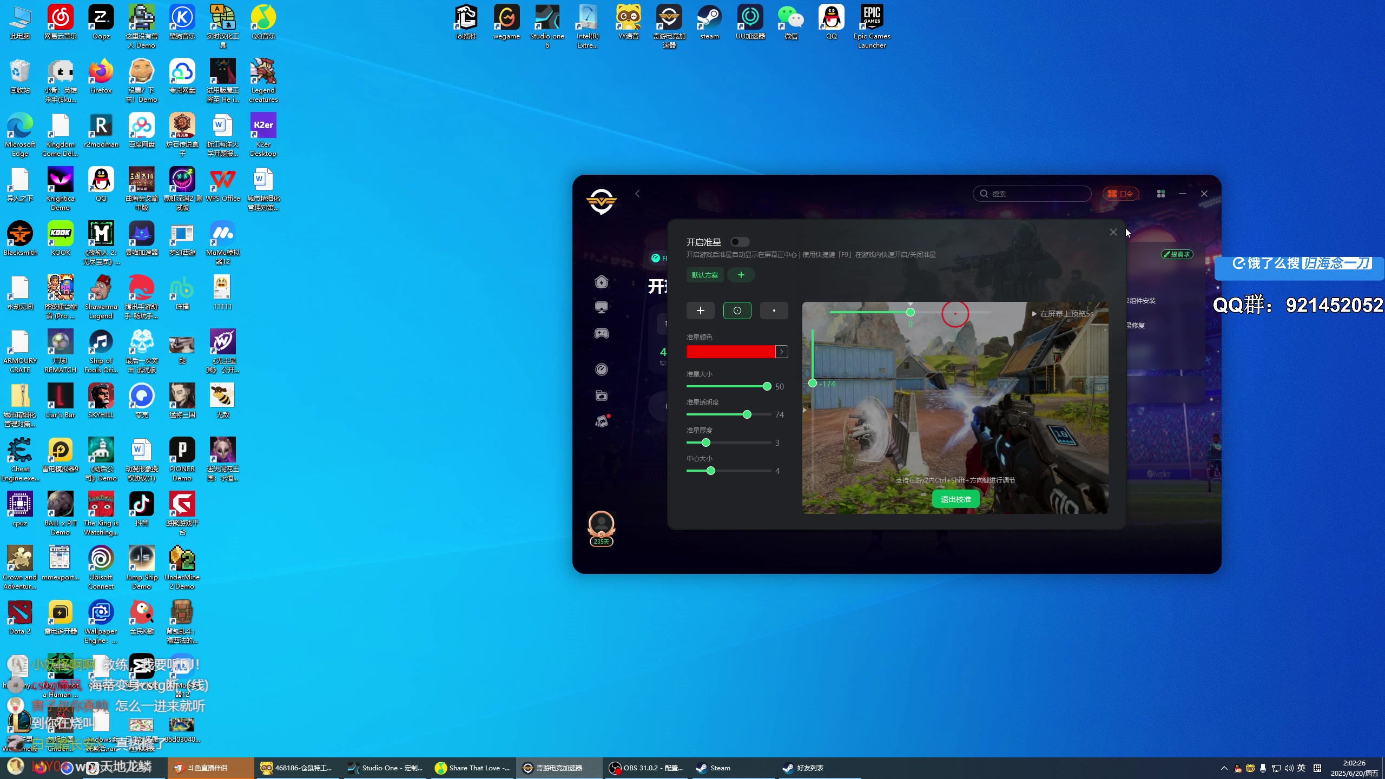Choose the circle-dot crosshair style
Image resolution: width=1385 pixels, height=779 pixels.
pos(737,311)
